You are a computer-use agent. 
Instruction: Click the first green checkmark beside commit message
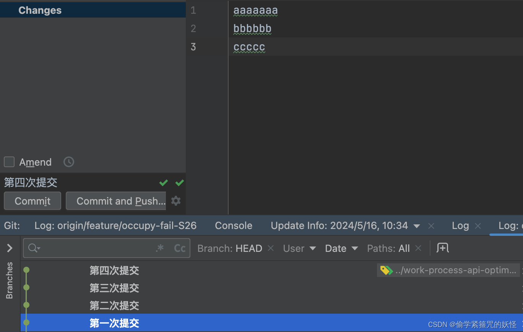164,183
